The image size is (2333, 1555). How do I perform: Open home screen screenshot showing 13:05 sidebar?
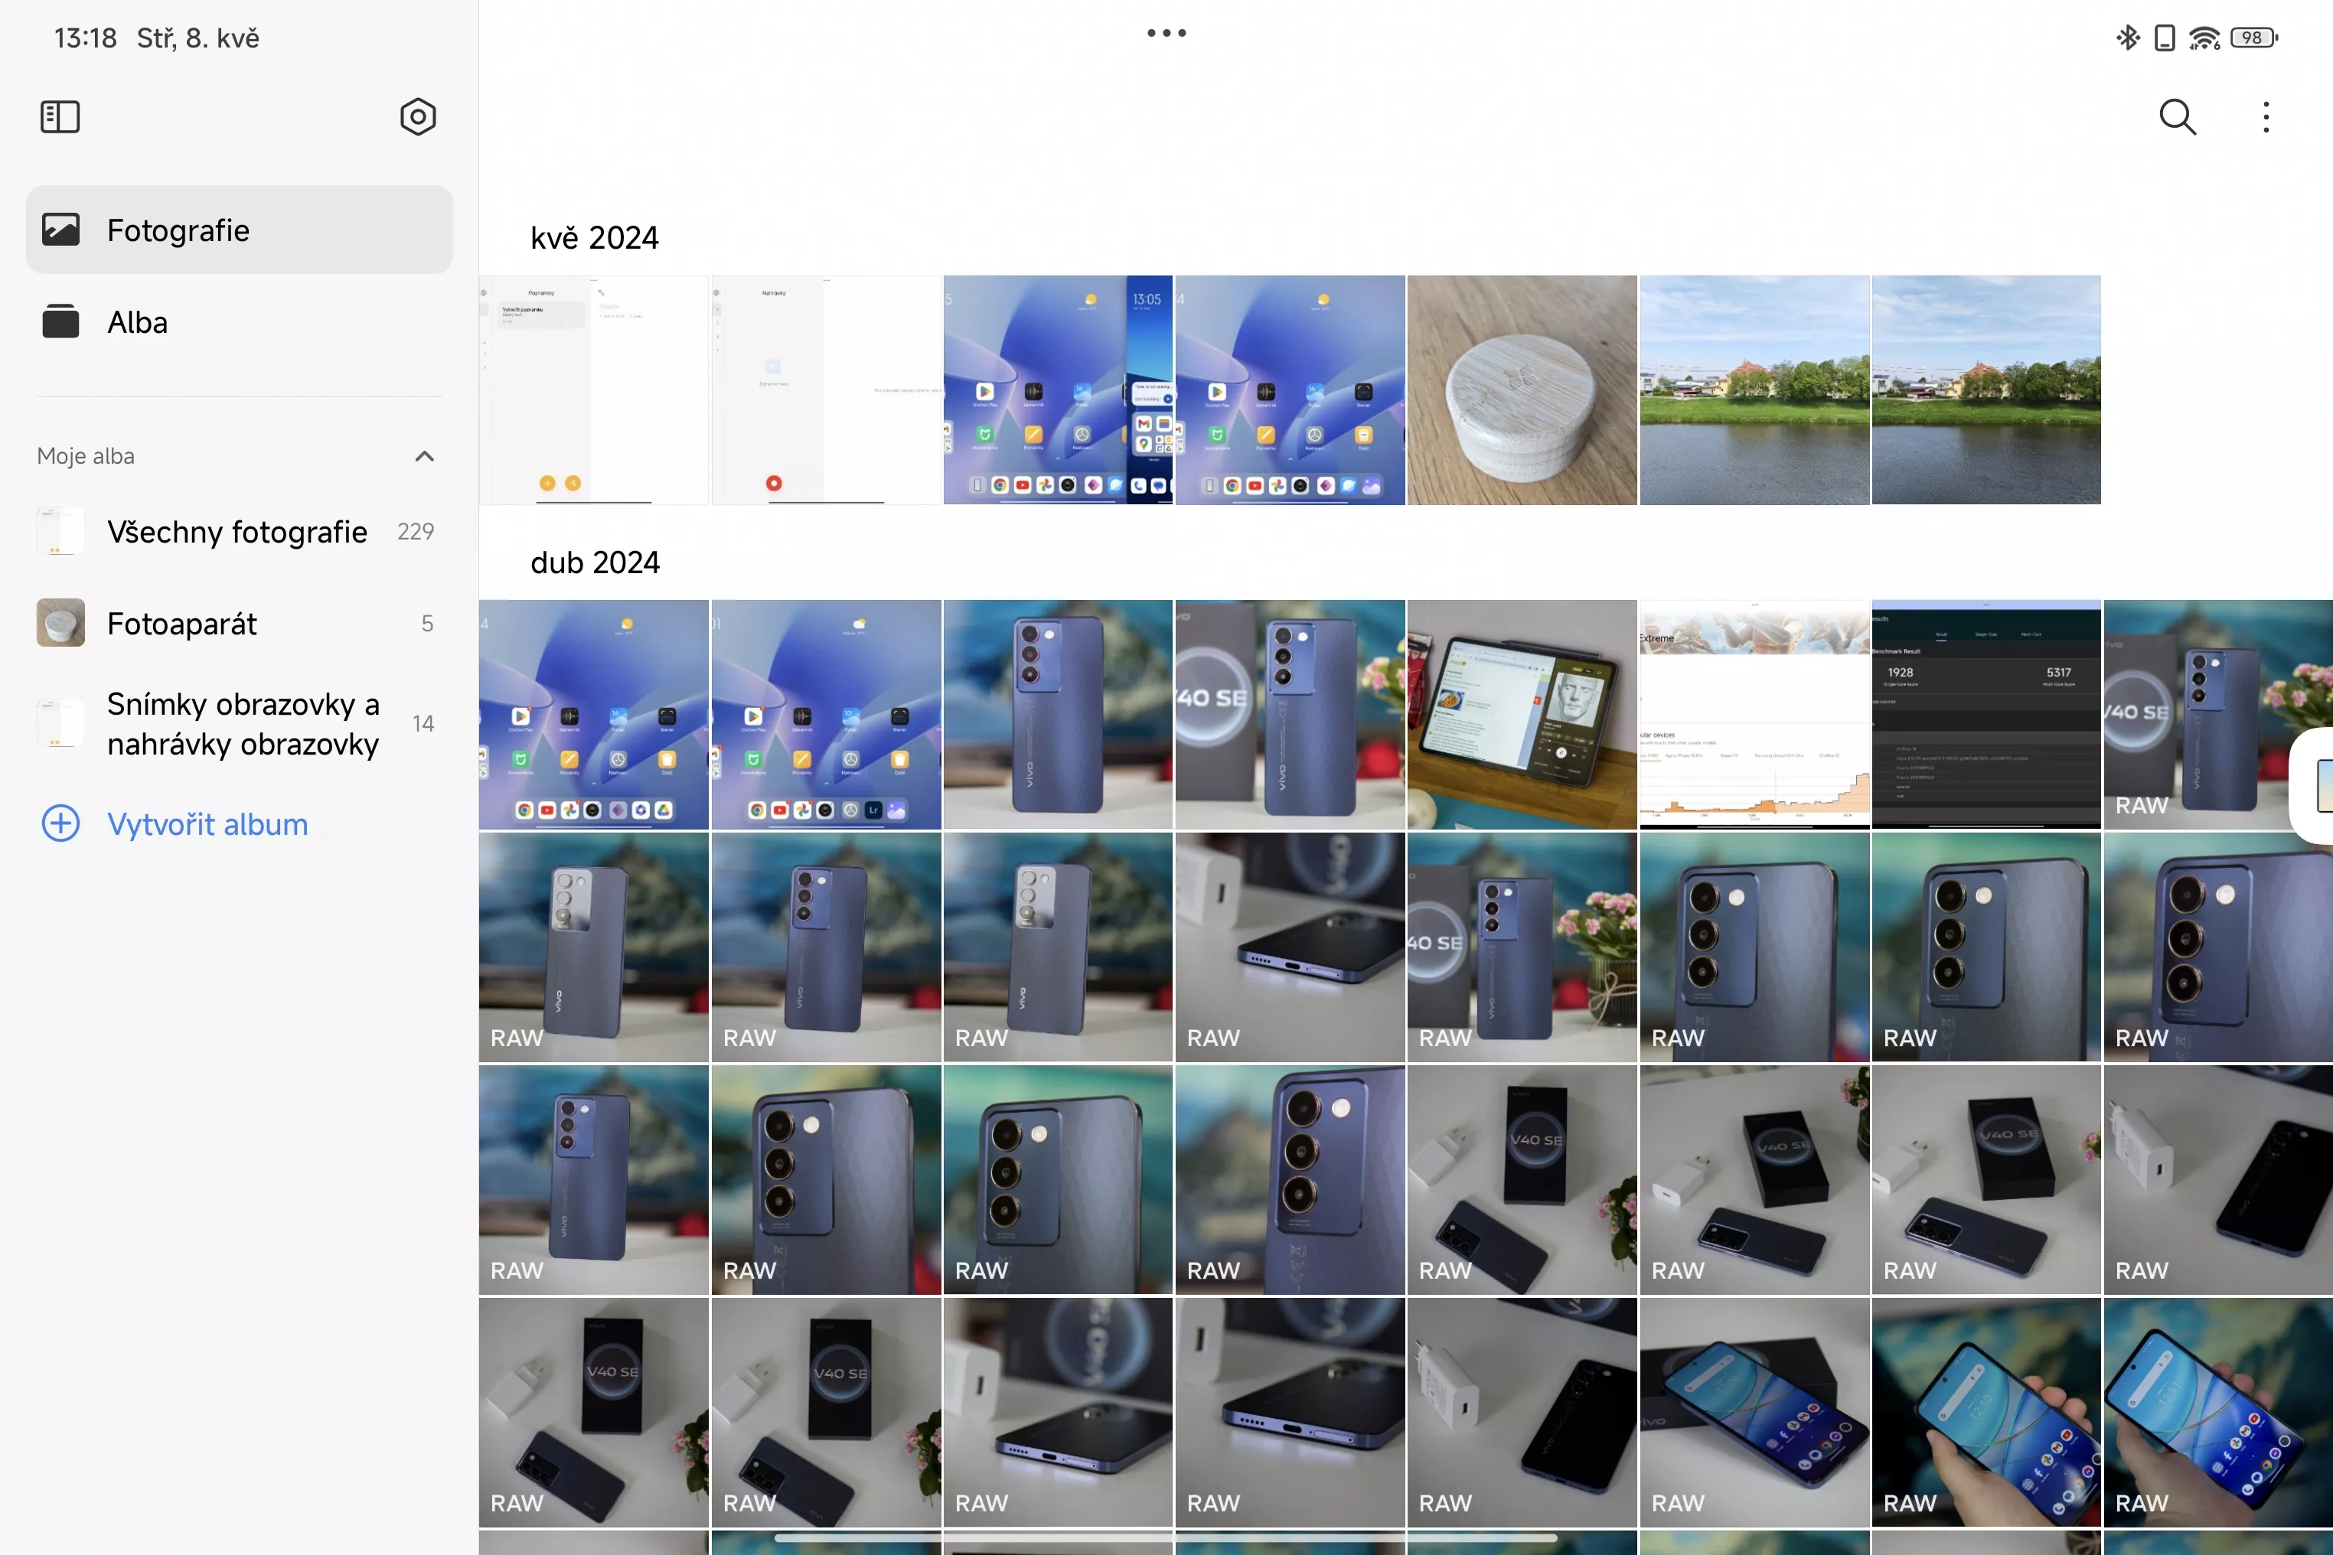click(1057, 390)
